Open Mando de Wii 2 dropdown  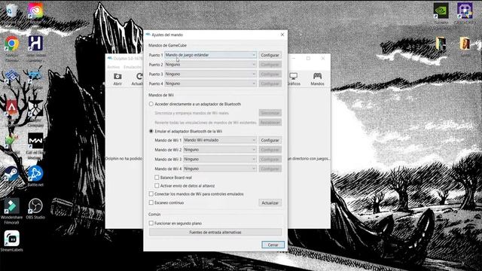click(x=220, y=150)
